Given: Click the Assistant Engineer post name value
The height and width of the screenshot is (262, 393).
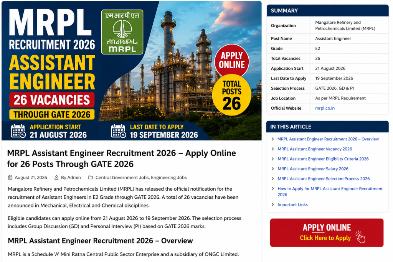Looking at the screenshot, I should pos(333,39).
